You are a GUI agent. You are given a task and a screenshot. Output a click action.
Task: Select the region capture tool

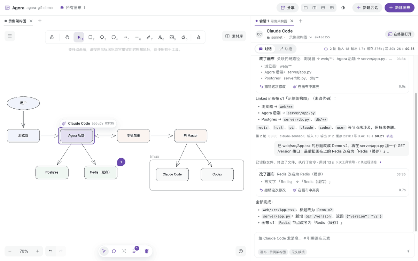(124, 251)
